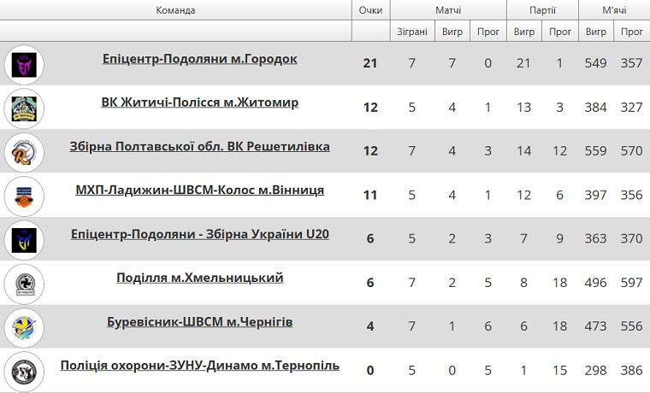The image size is (650, 393).
Task: Click the МХП-Ладижин-ШВСМ-Колос team logo
Action: tap(24, 196)
